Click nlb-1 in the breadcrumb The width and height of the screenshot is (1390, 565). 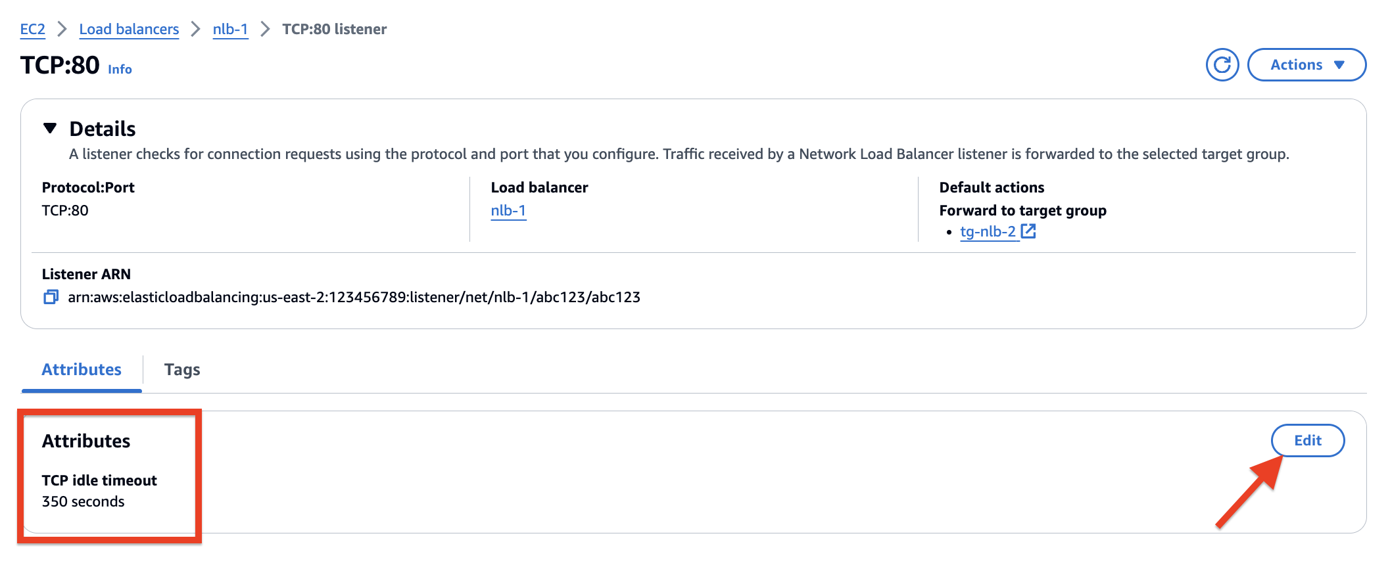coord(231,30)
